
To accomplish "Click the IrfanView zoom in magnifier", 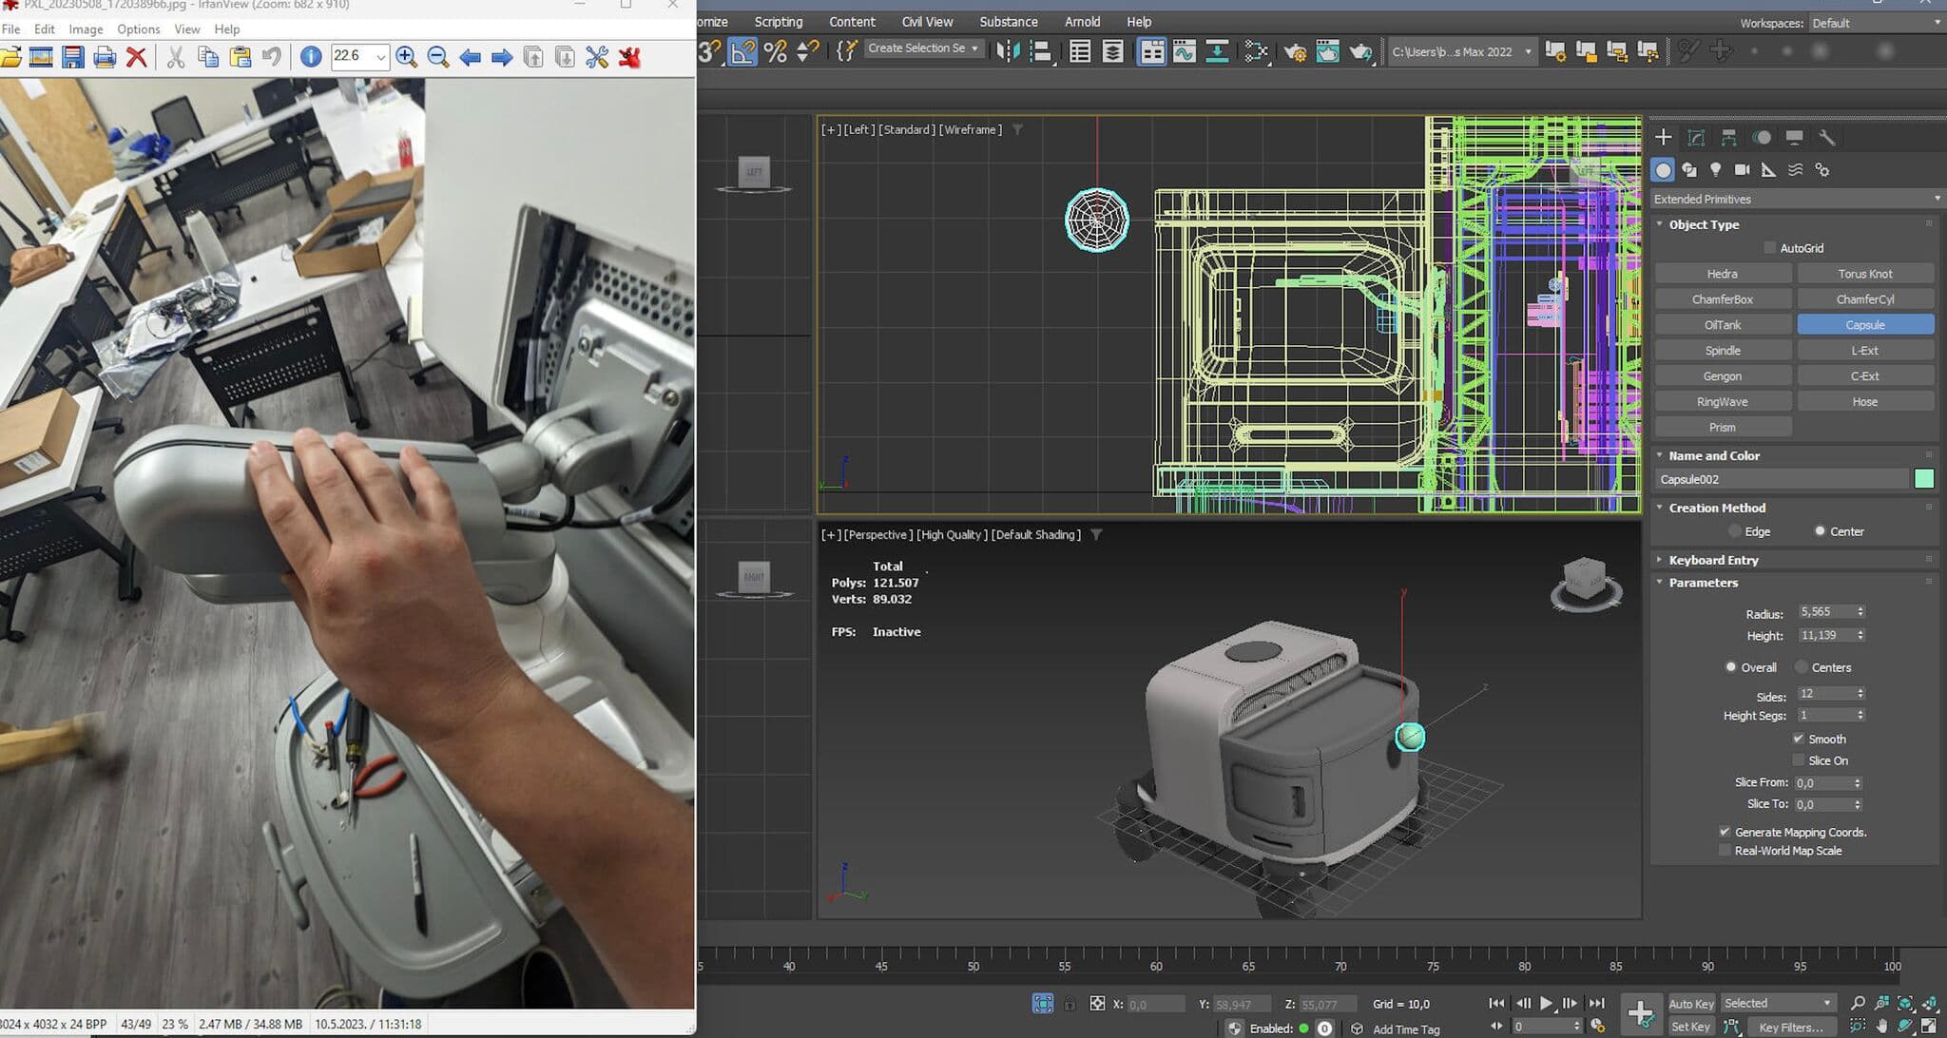I will [406, 57].
